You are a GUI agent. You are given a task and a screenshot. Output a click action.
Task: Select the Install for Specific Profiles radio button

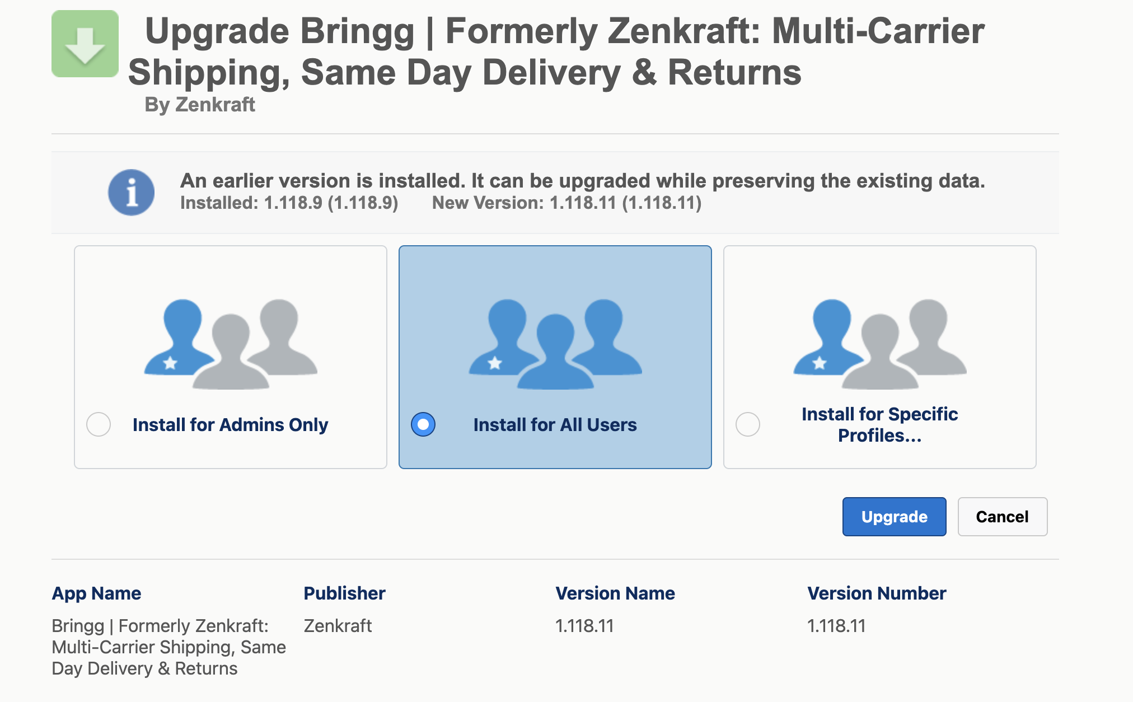tap(748, 424)
